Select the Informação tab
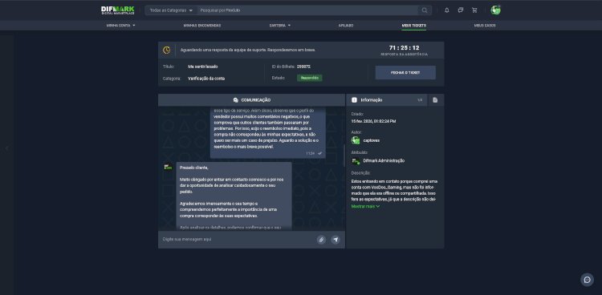This screenshot has height=295, width=602. click(386, 100)
